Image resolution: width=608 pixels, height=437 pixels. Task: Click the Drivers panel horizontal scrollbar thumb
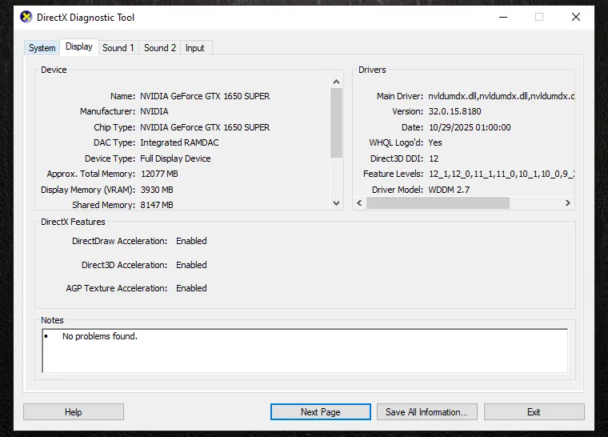pyautogui.click(x=438, y=203)
